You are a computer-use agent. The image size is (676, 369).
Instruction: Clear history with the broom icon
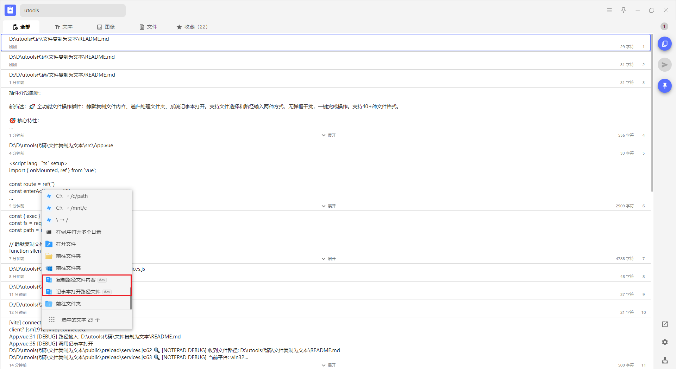click(x=664, y=360)
